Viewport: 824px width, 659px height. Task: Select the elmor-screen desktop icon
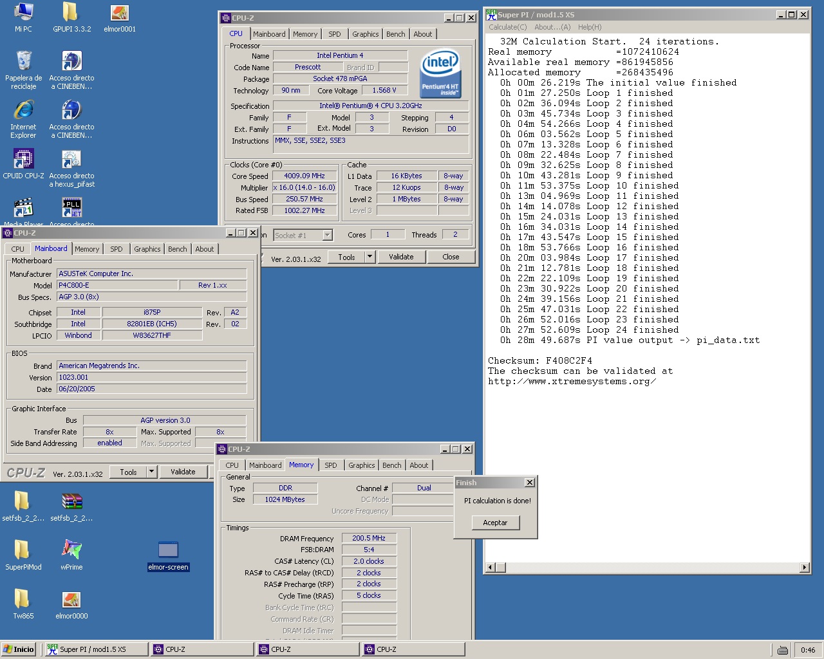click(x=168, y=555)
